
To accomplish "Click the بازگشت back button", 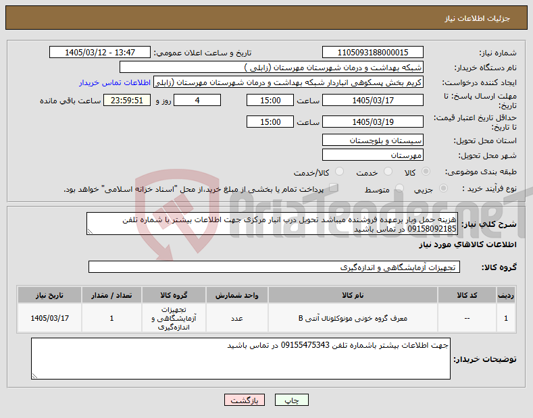I will click(245, 400).
